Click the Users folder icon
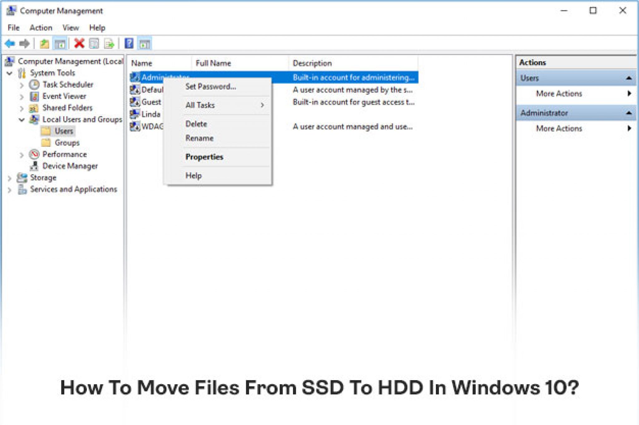 point(46,131)
